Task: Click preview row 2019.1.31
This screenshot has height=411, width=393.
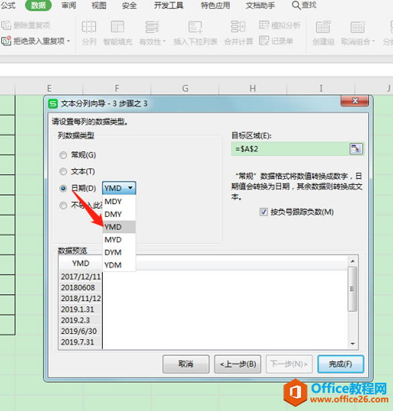Action: [x=81, y=310]
